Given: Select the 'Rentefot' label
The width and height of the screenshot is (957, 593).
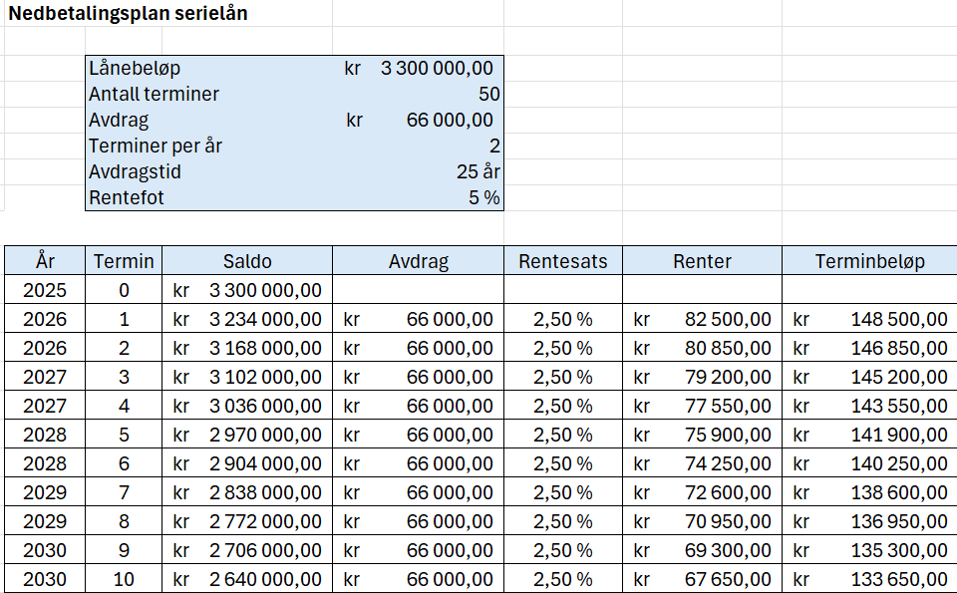Looking at the screenshot, I should click(x=127, y=197).
